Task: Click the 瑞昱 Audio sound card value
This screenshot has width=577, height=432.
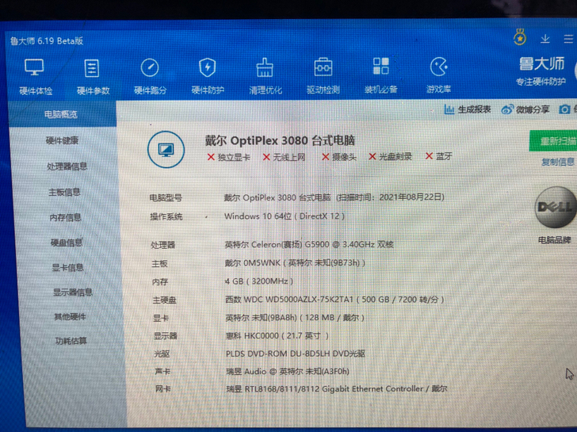Action: pyautogui.click(x=288, y=371)
